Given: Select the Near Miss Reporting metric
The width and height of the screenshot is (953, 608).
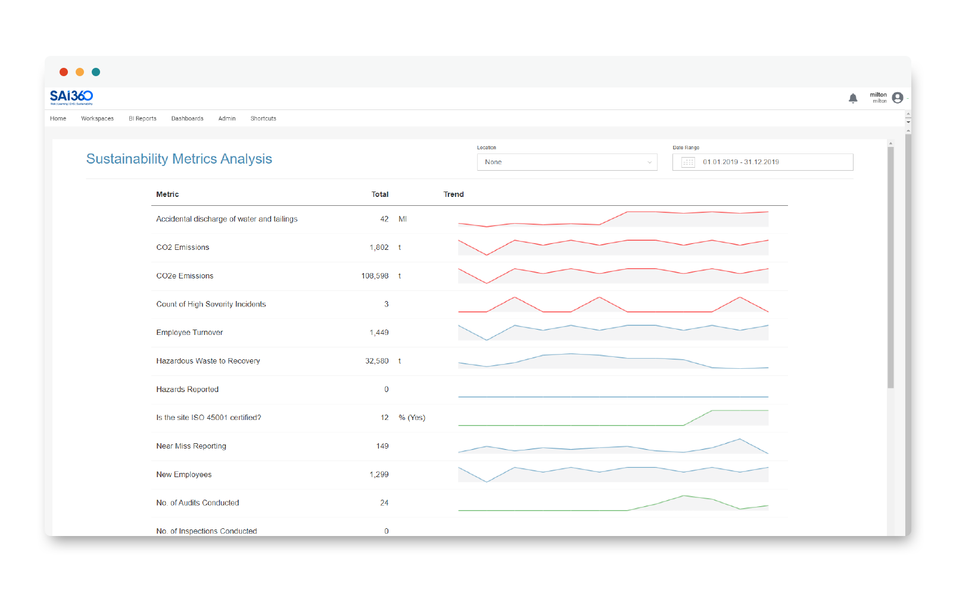Looking at the screenshot, I should 191,446.
